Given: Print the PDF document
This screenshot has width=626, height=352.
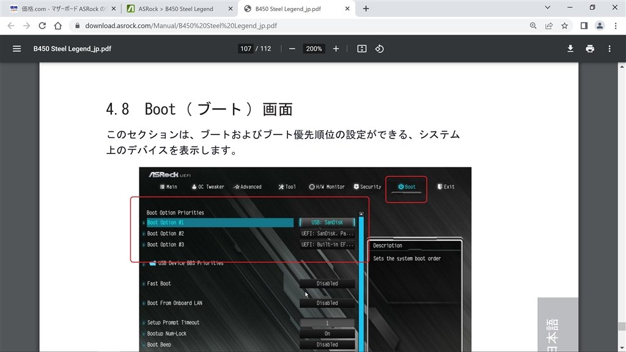Looking at the screenshot, I should [590, 49].
